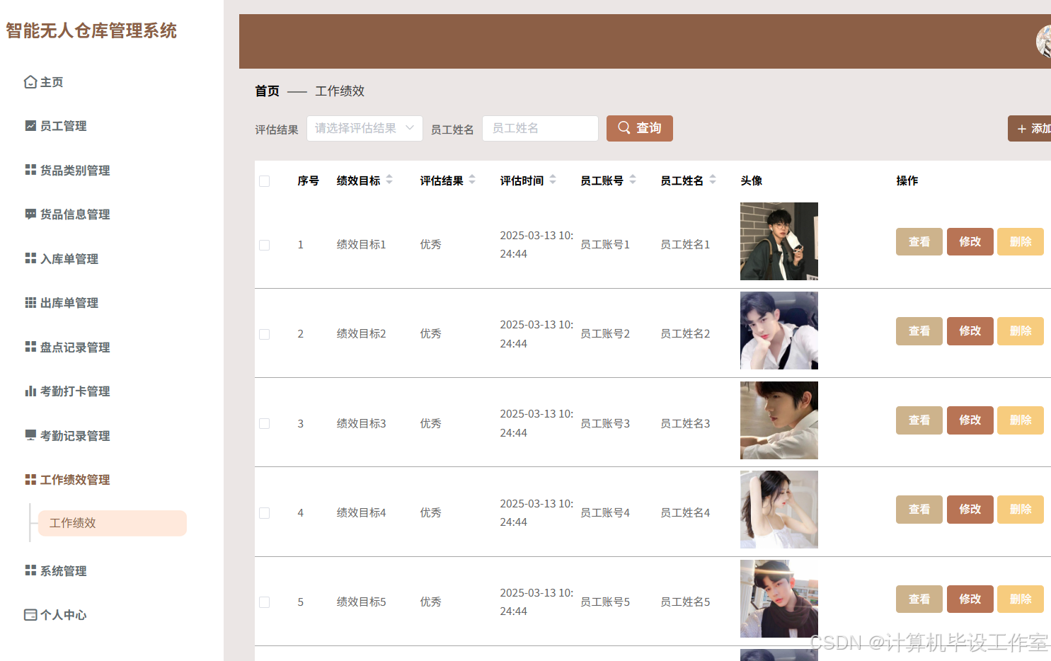Viewport: 1051px width, 661px height.
Task: Toggle the select-all checkbox in table header
Action: (265, 181)
